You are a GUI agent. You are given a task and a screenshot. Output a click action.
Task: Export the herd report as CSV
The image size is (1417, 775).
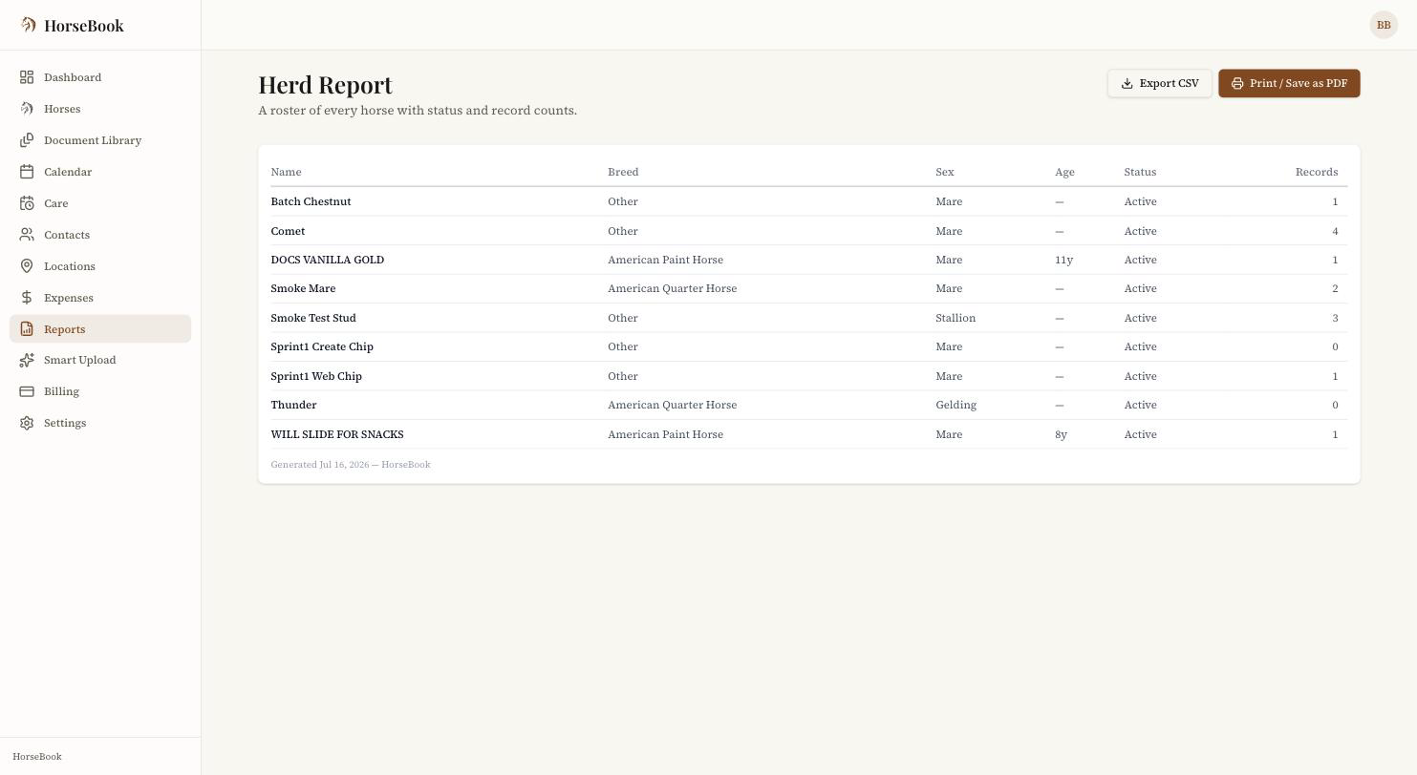tap(1159, 83)
